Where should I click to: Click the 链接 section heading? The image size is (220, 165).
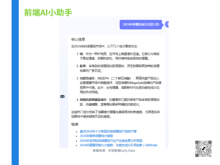[75, 124]
